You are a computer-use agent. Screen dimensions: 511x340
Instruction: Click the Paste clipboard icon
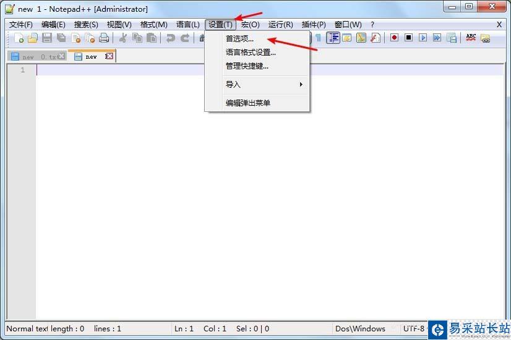point(152,38)
